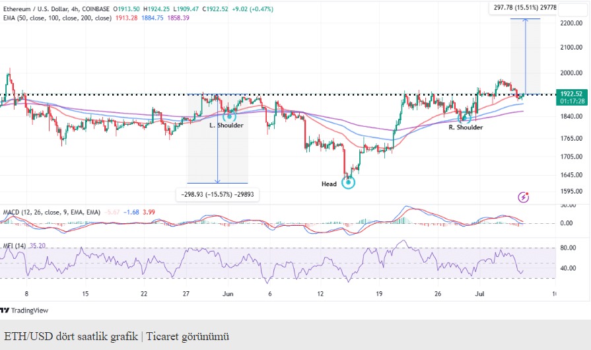Screen dimensions: 591x350
Task: Click the 1595.00 price axis label
Action: [571, 191]
